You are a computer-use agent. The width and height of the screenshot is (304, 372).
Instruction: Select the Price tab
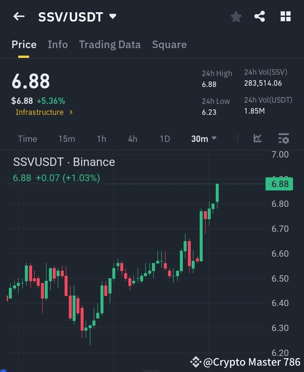pos(24,44)
